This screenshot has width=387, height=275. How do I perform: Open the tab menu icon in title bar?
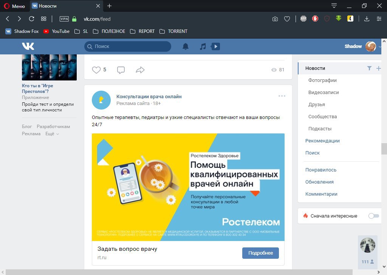[x=334, y=6]
